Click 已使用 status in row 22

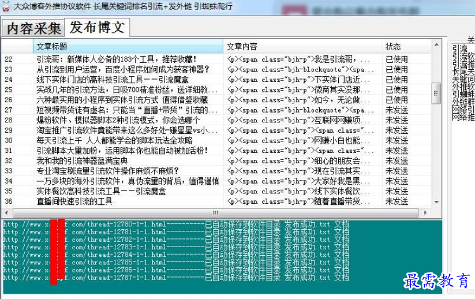point(397,59)
